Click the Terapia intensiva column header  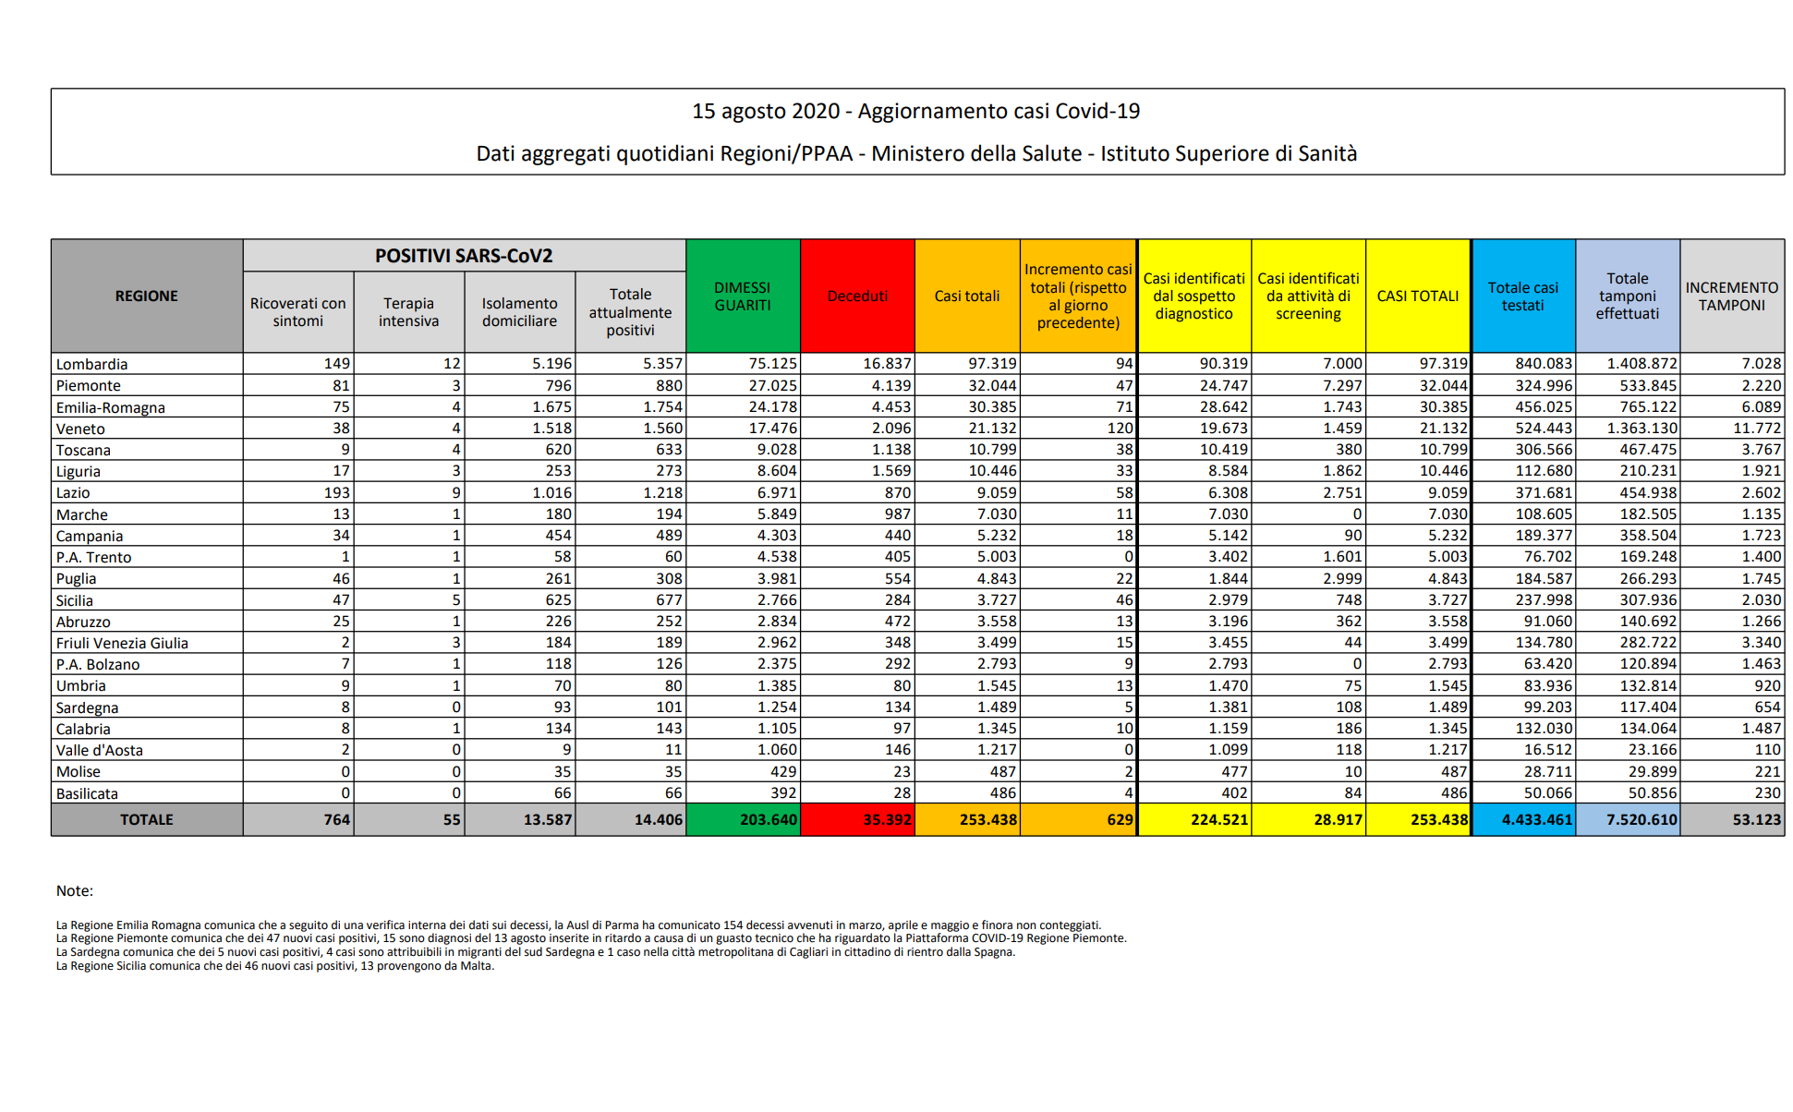click(x=408, y=312)
